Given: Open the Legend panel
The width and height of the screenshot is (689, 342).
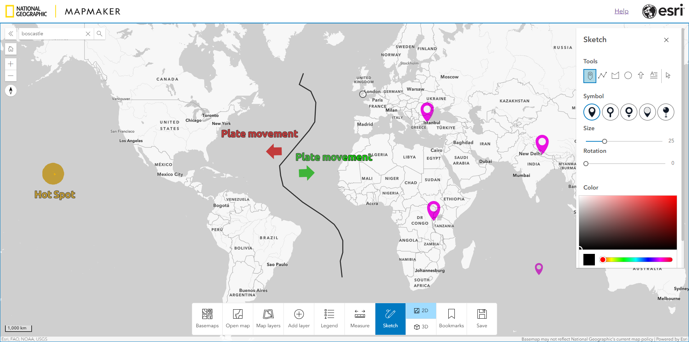Looking at the screenshot, I should 329,319.
